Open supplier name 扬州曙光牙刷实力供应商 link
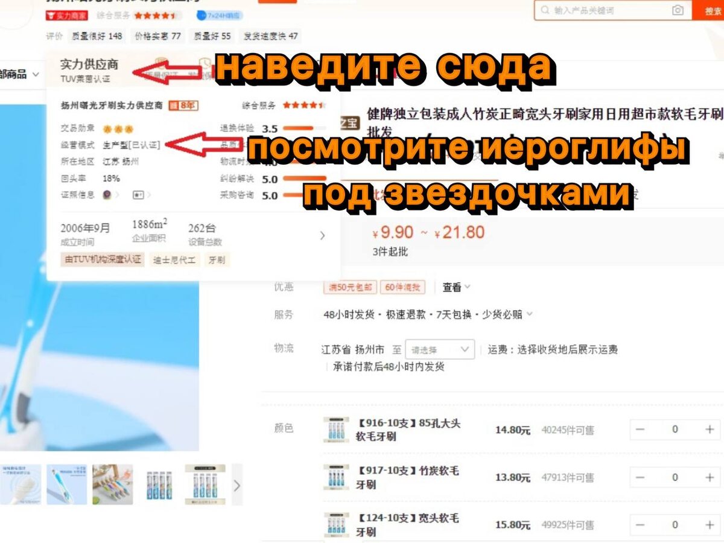This screenshot has height=543, width=724. 112,105
